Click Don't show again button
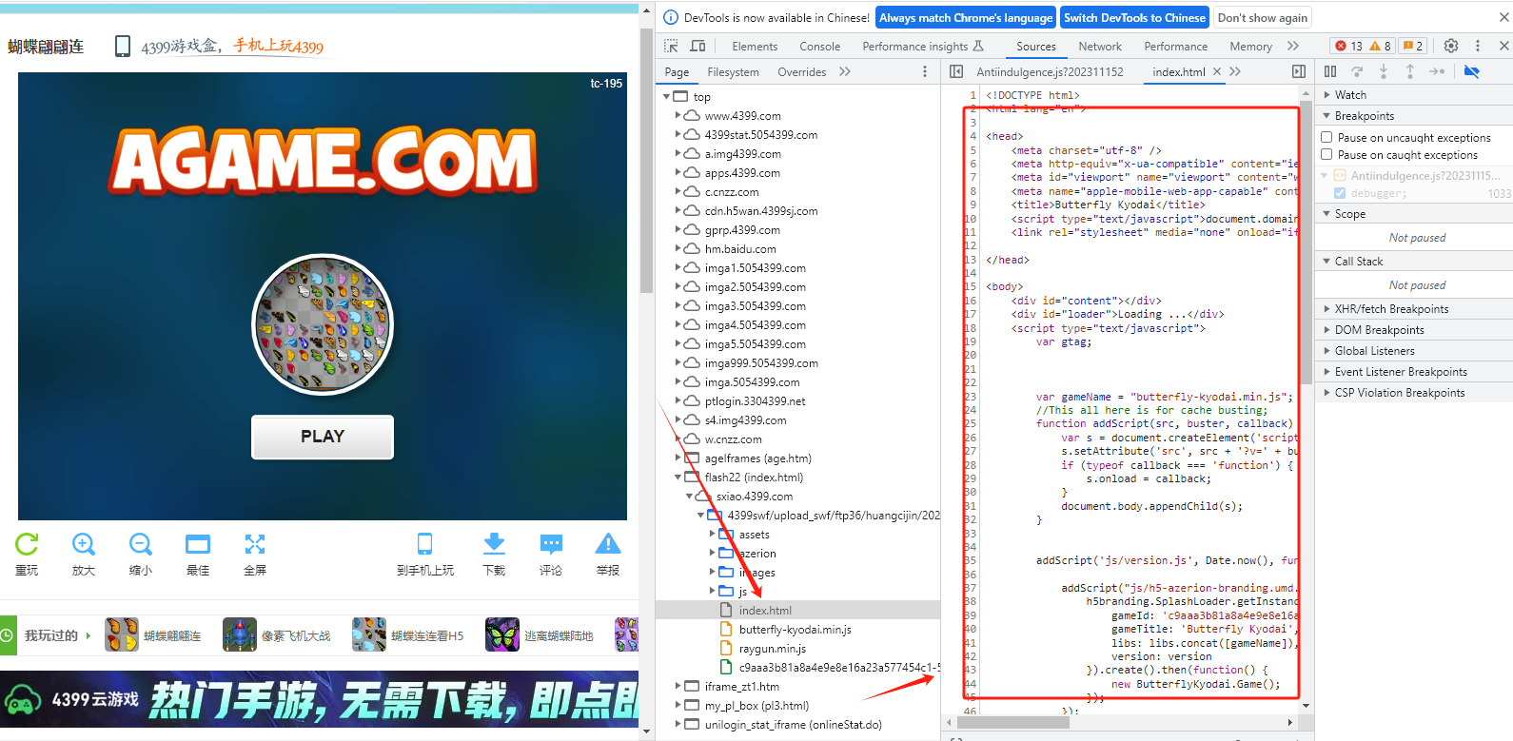This screenshot has width=1513, height=741. click(x=1262, y=17)
